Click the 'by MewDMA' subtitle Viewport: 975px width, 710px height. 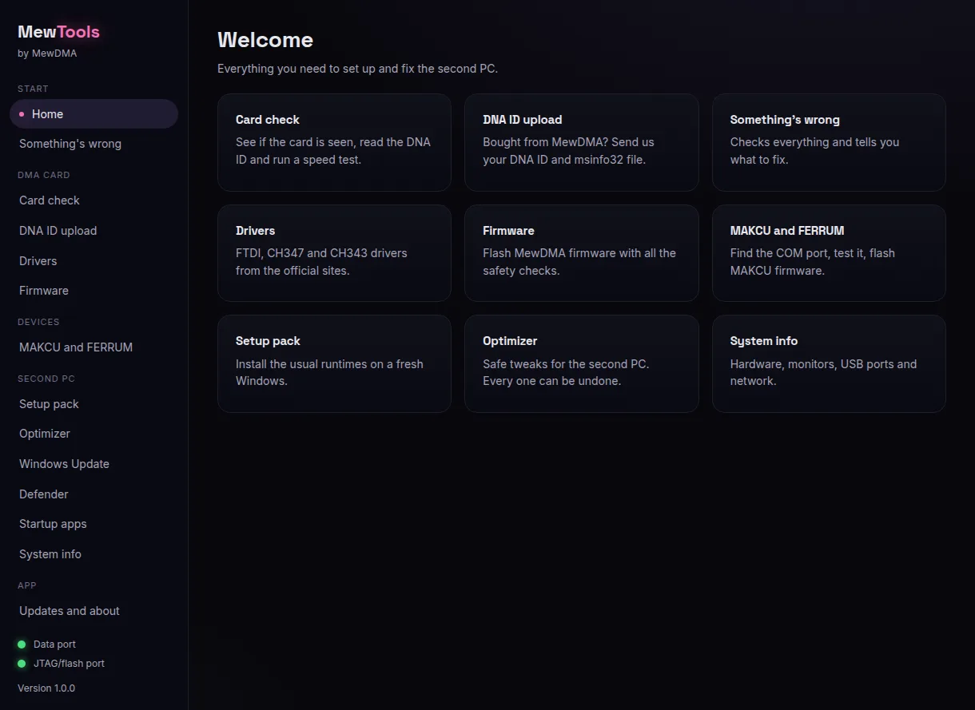(47, 54)
